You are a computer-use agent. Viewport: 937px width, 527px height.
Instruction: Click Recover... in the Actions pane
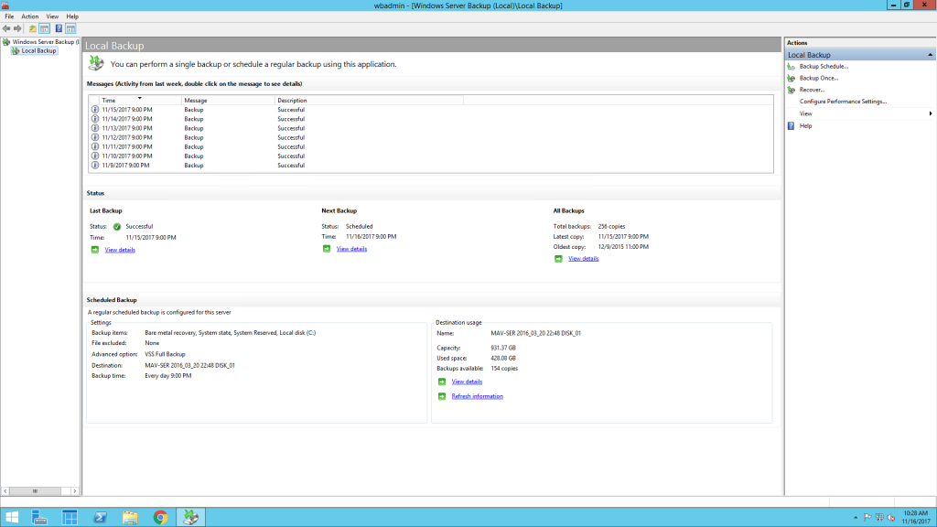pyautogui.click(x=813, y=90)
